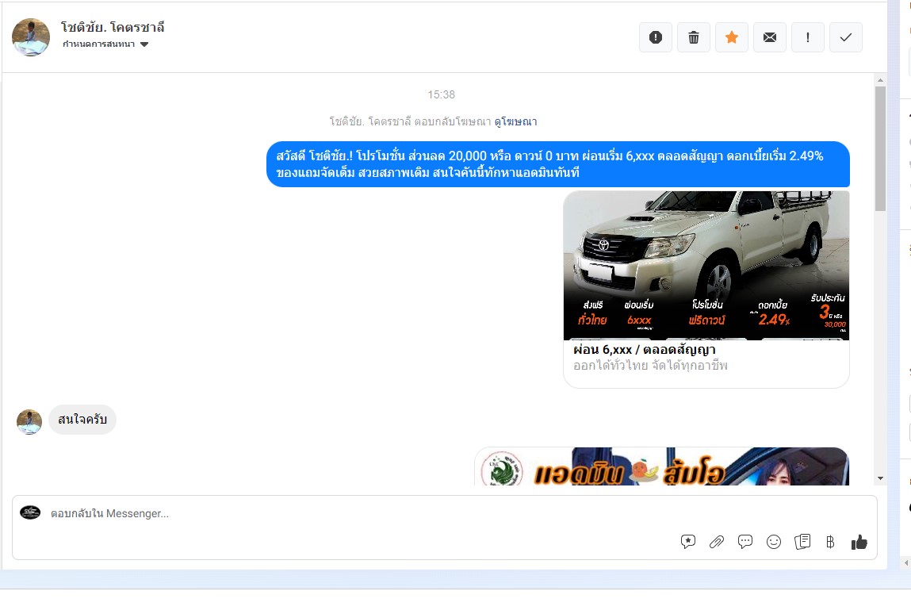
Task: Open the emoji picker
Action: [x=773, y=542]
